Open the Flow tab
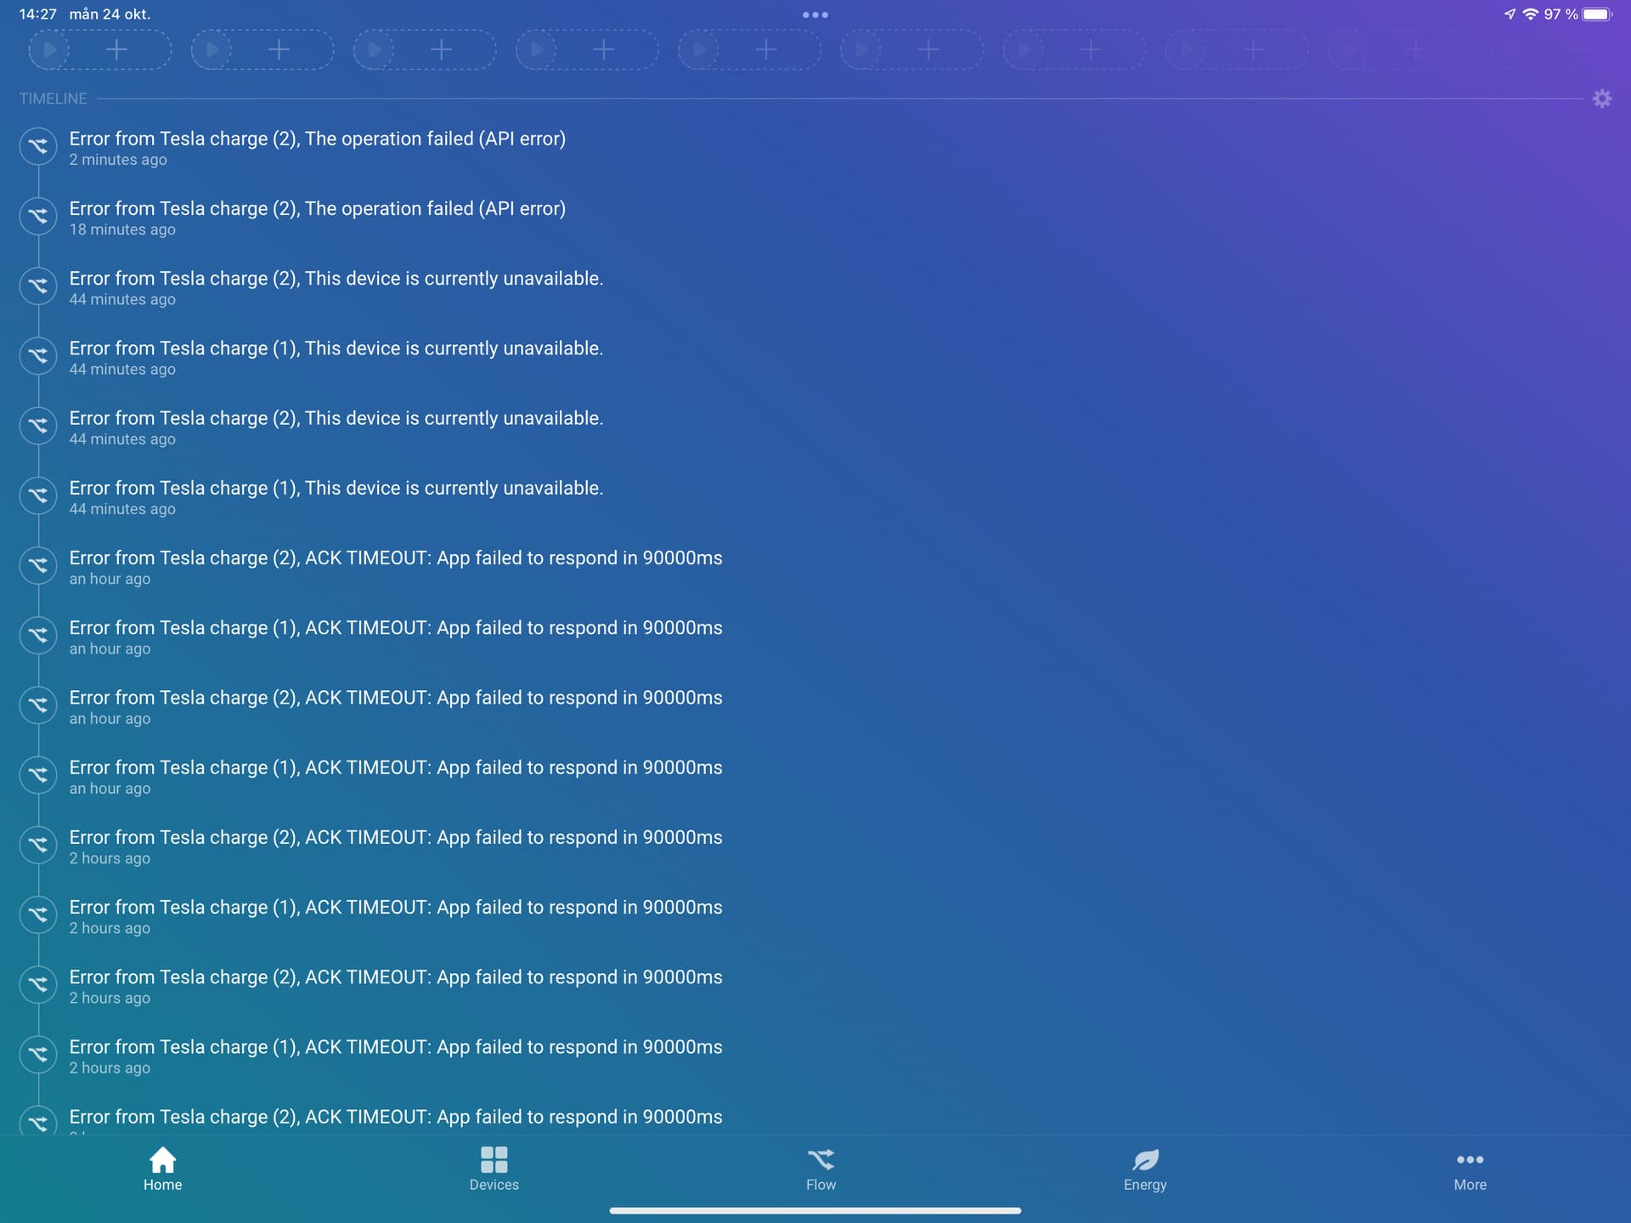The height and width of the screenshot is (1223, 1631). click(x=821, y=1169)
